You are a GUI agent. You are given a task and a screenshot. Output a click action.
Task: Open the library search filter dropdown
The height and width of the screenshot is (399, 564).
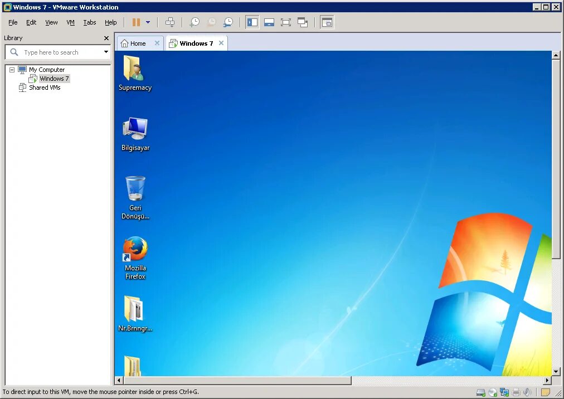(106, 52)
